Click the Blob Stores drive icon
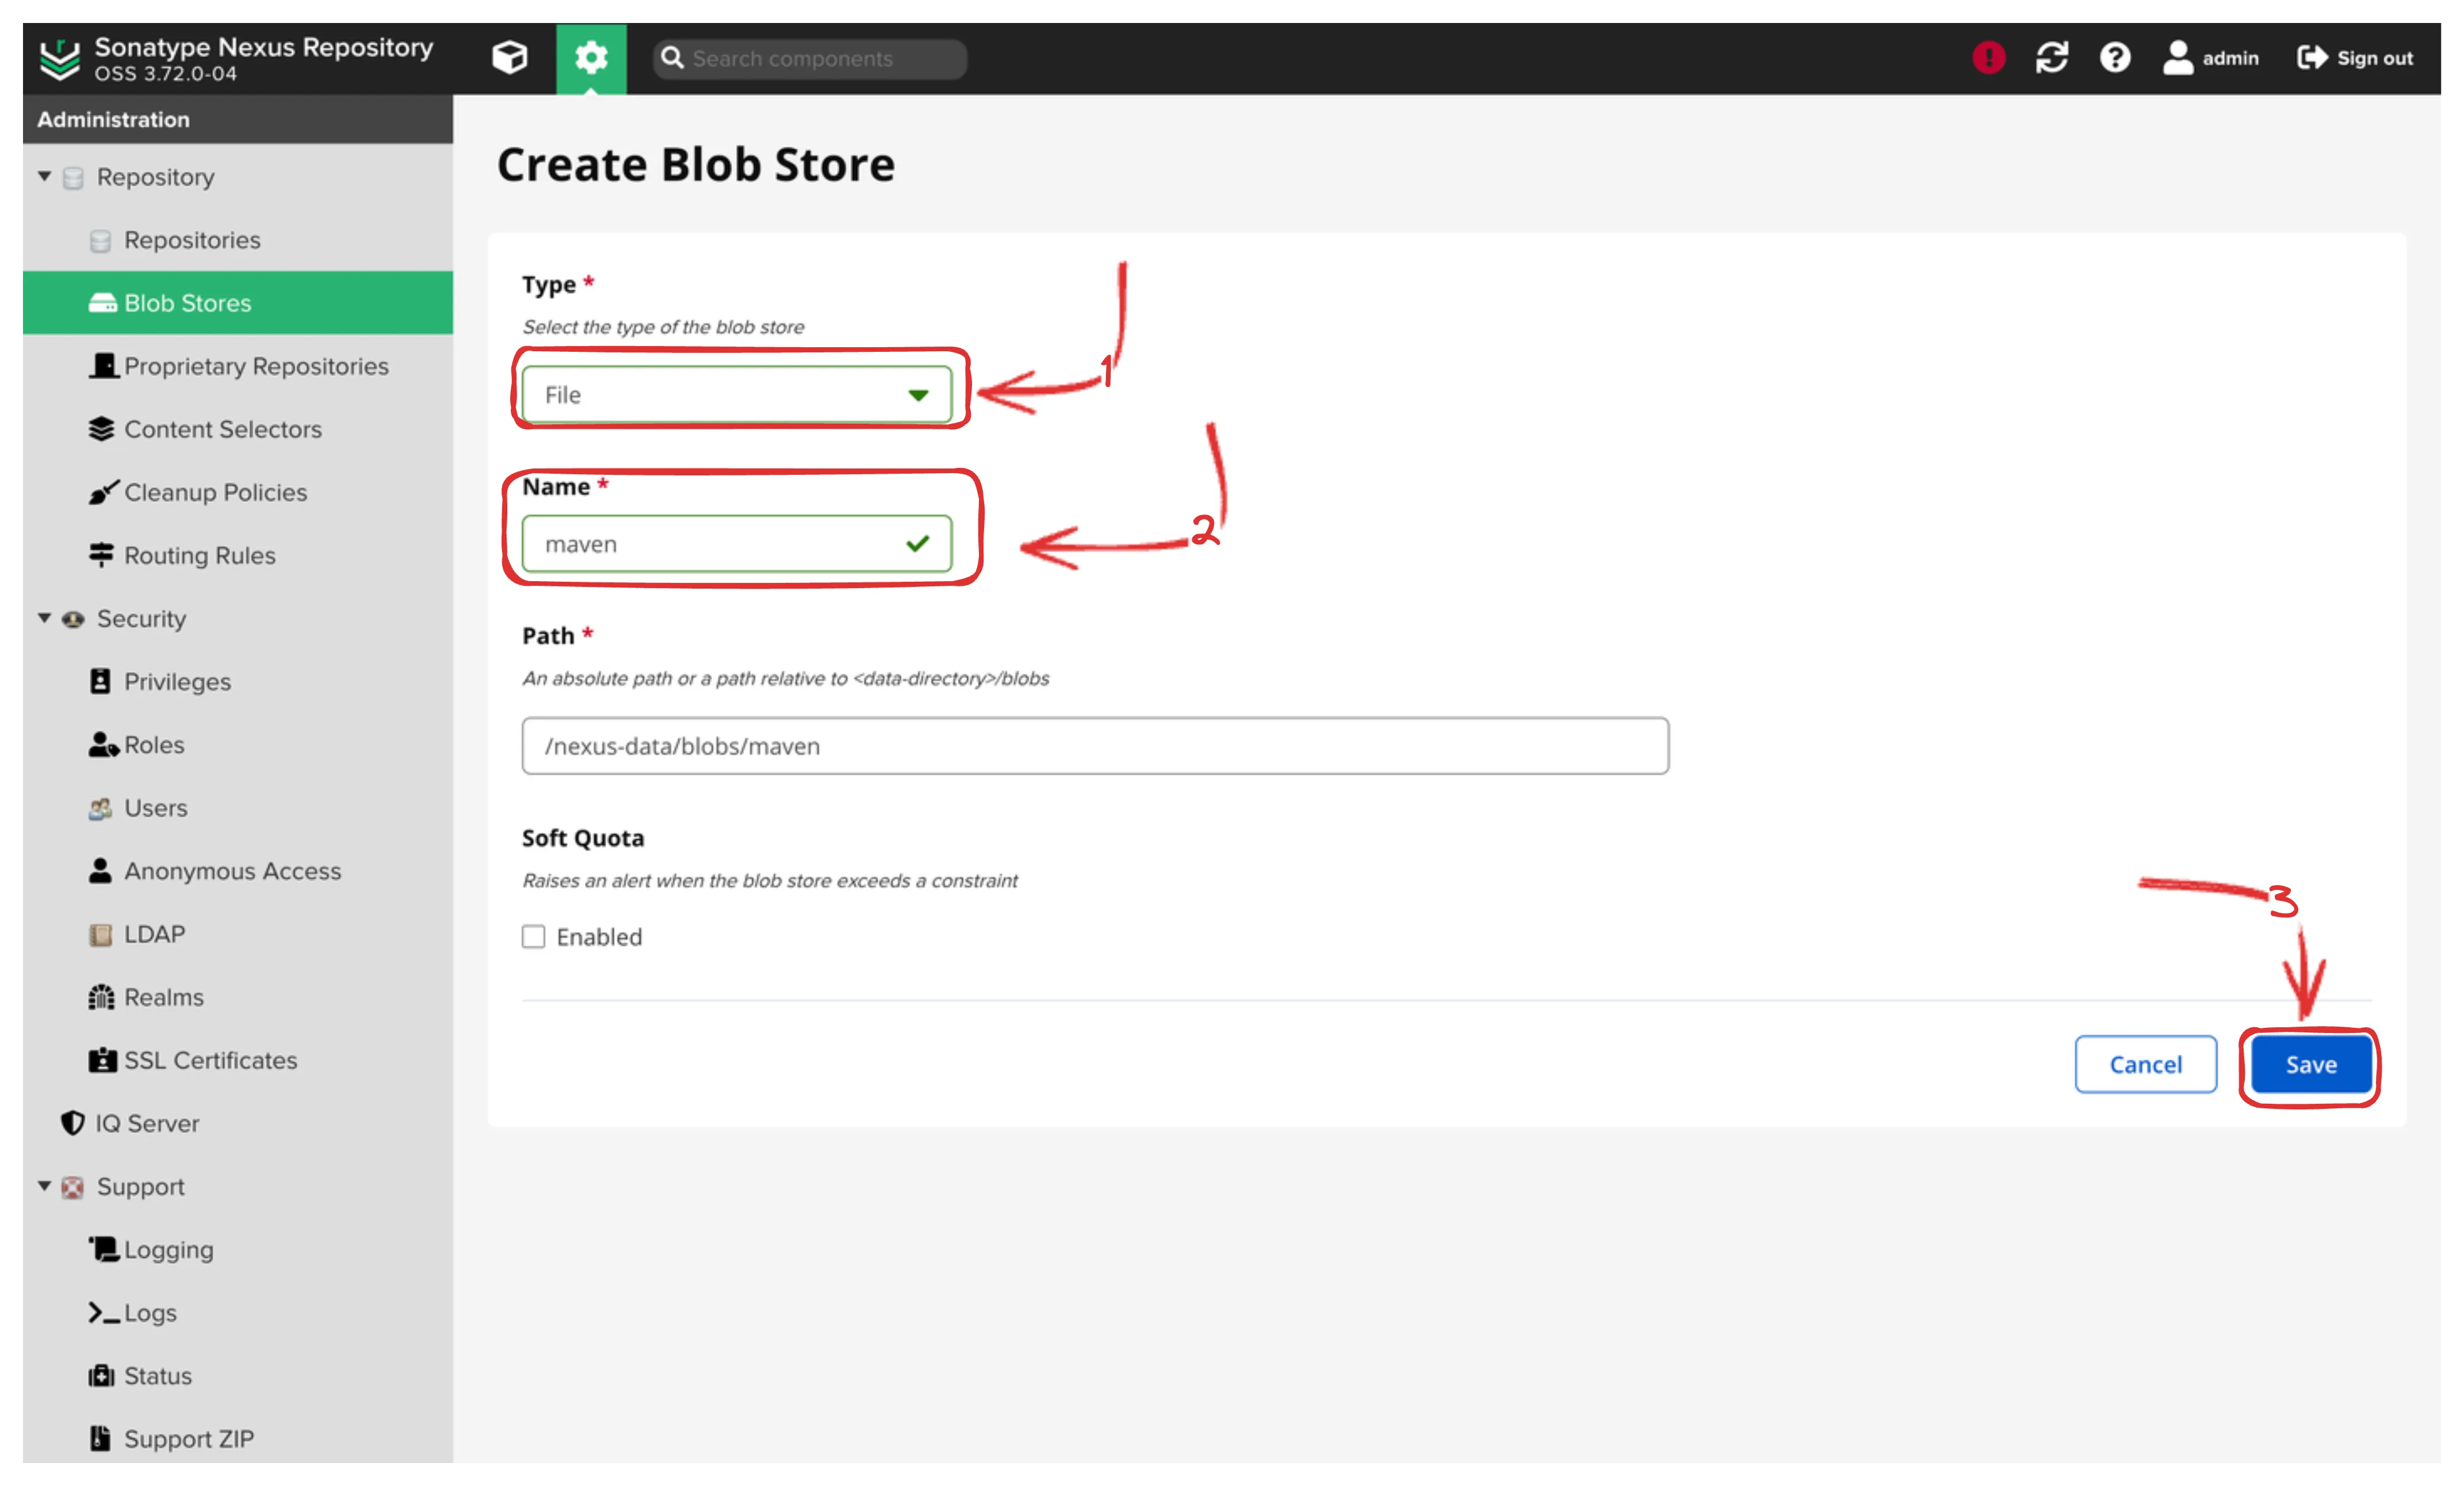This screenshot has height=1486, width=2464. [102, 303]
